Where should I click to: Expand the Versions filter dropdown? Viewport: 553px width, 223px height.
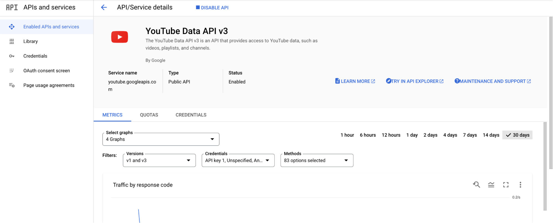point(159,160)
